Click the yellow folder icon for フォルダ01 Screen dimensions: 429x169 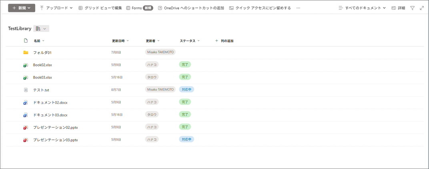point(26,53)
